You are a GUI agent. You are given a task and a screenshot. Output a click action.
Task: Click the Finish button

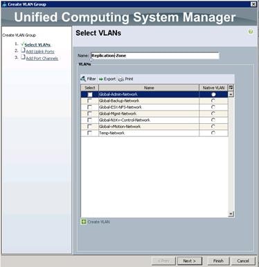218,261
